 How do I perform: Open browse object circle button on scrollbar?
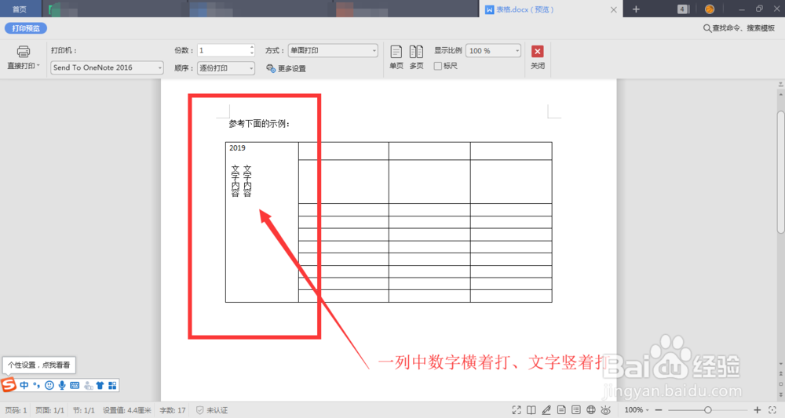click(780, 384)
